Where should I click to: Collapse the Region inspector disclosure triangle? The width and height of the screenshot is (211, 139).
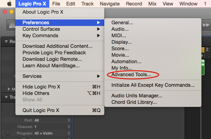pyautogui.click(x=6, y=42)
